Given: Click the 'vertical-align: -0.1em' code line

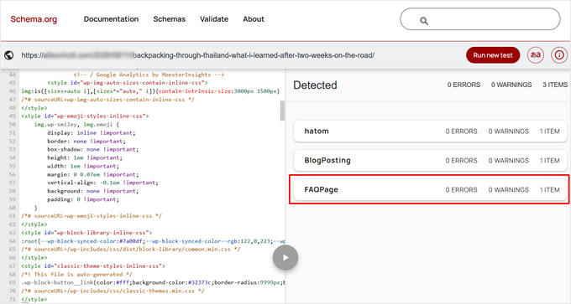Looking at the screenshot, I should click(102, 183).
